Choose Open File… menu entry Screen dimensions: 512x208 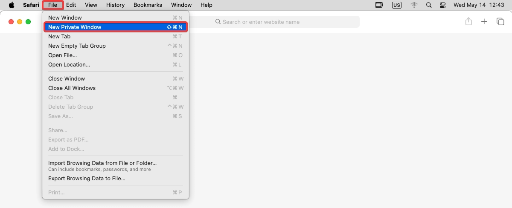(x=115, y=55)
